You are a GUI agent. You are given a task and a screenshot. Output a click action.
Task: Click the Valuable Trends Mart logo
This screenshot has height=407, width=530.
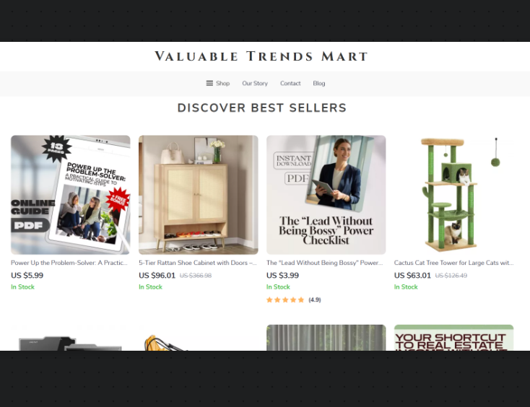click(x=261, y=56)
